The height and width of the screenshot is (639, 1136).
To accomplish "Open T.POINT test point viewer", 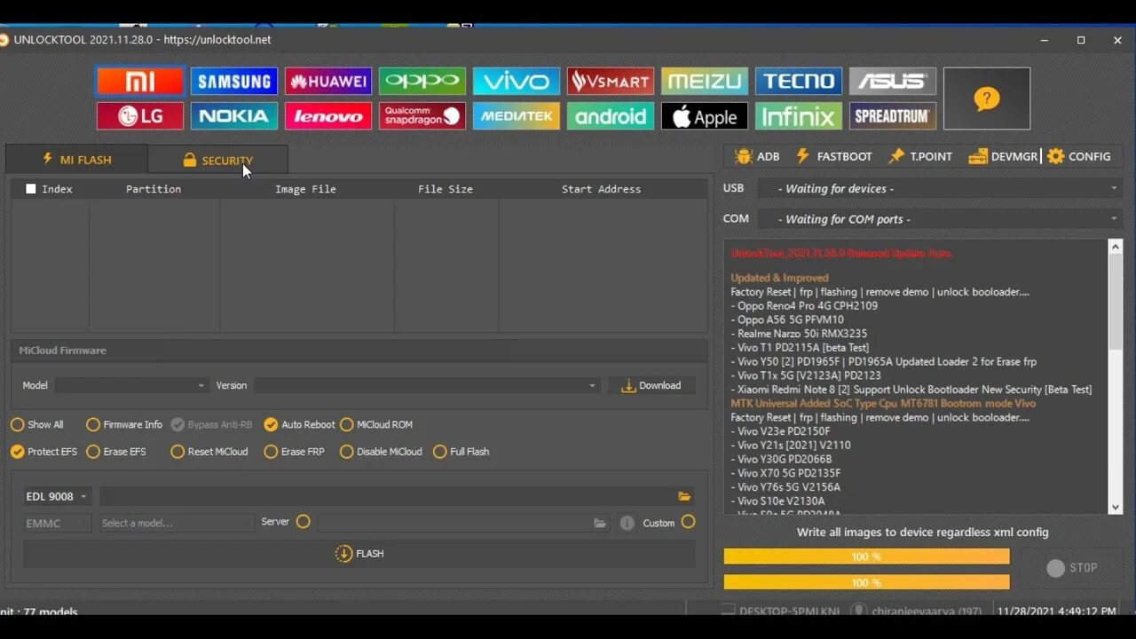I will (921, 156).
